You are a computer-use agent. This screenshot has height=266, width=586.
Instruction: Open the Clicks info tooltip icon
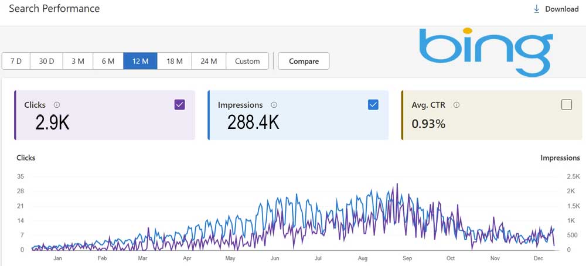pos(57,105)
